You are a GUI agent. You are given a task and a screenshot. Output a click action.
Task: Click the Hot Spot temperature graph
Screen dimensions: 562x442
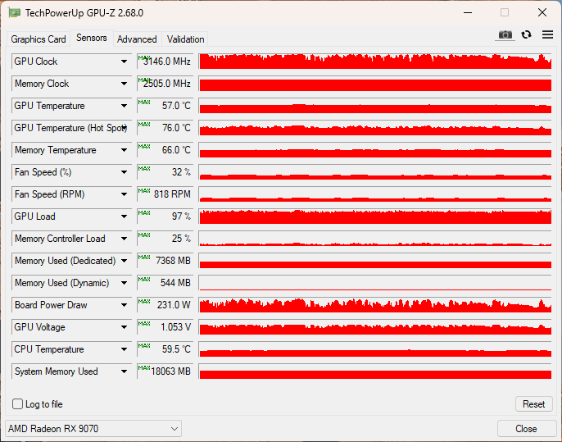375,128
